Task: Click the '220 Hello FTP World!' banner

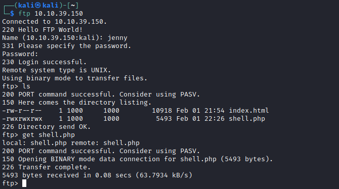Action: point(43,30)
